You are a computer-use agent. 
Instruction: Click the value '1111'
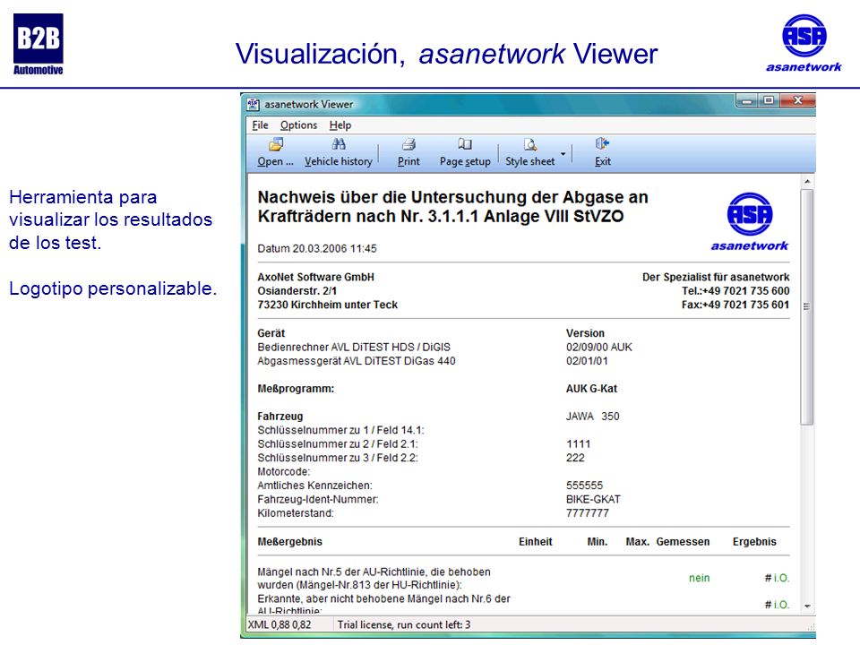point(578,443)
